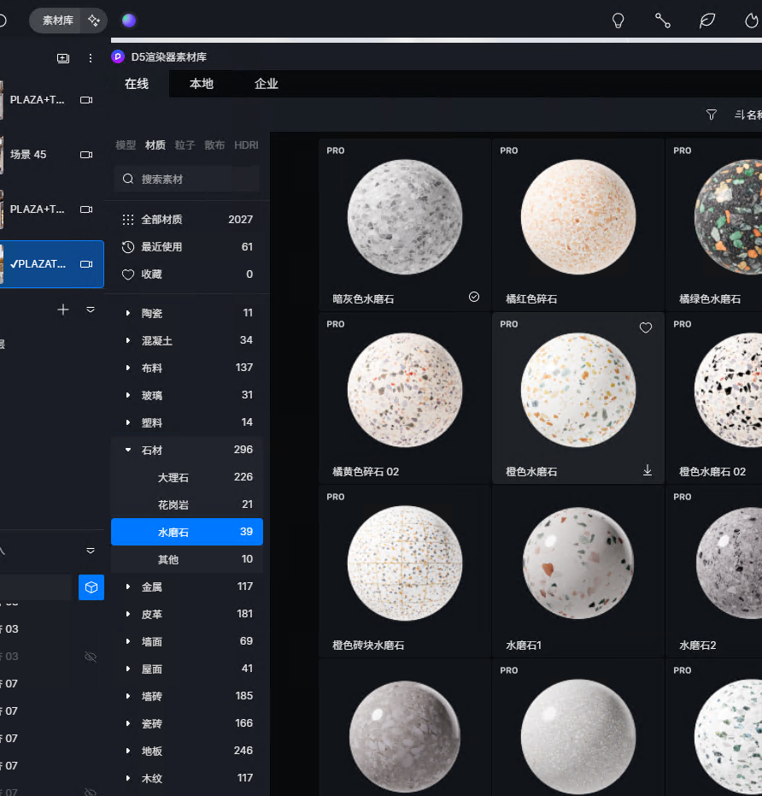Select the HDRI category tab
The height and width of the screenshot is (796, 762).
(x=246, y=145)
